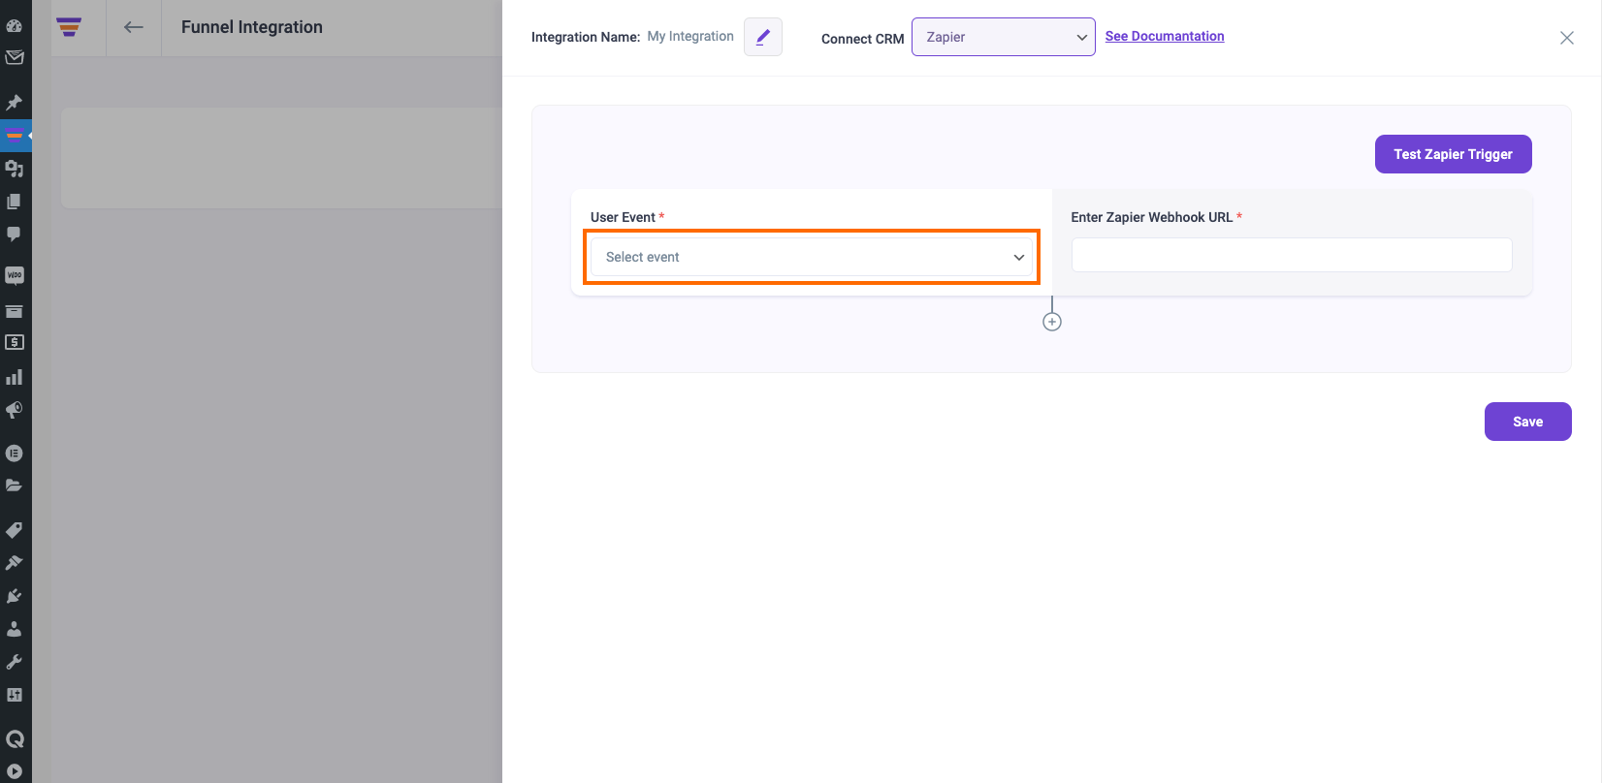Open the Connect CRM dropdown showing Zapier
Image resolution: width=1602 pixels, height=783 pixels.
pos(1004,37)
